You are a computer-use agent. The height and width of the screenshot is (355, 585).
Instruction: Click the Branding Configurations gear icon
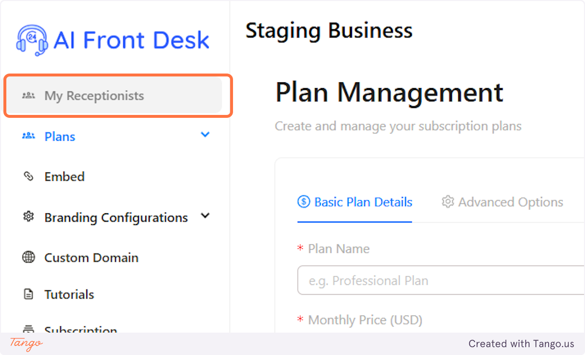click(28, 217)
